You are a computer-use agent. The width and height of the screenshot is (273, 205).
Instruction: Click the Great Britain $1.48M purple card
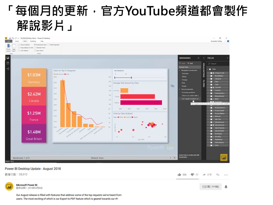tap(34, 133)
